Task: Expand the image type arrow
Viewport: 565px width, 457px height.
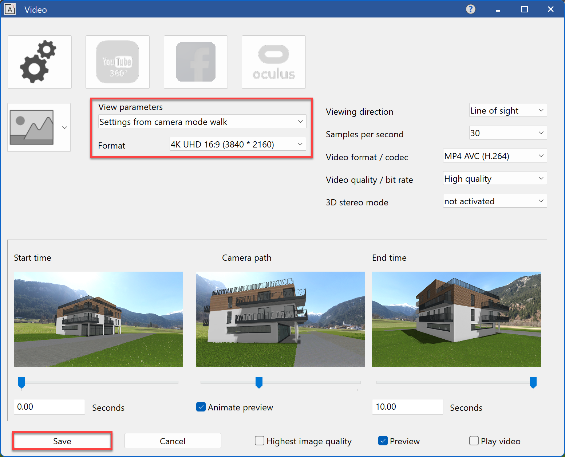Action: click(x=64, y=127)
